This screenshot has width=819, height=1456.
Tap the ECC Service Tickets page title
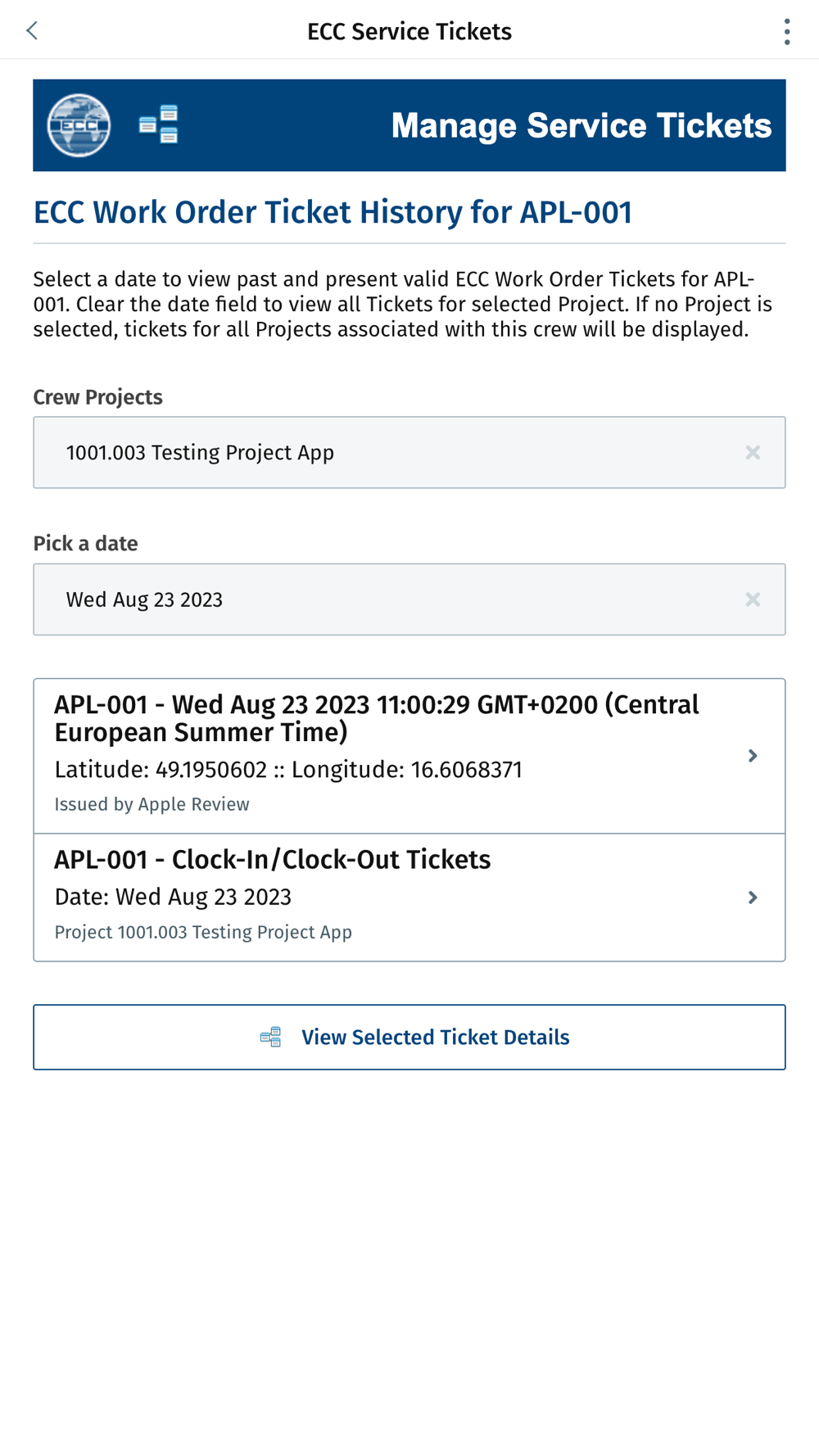tap(409, 31)
